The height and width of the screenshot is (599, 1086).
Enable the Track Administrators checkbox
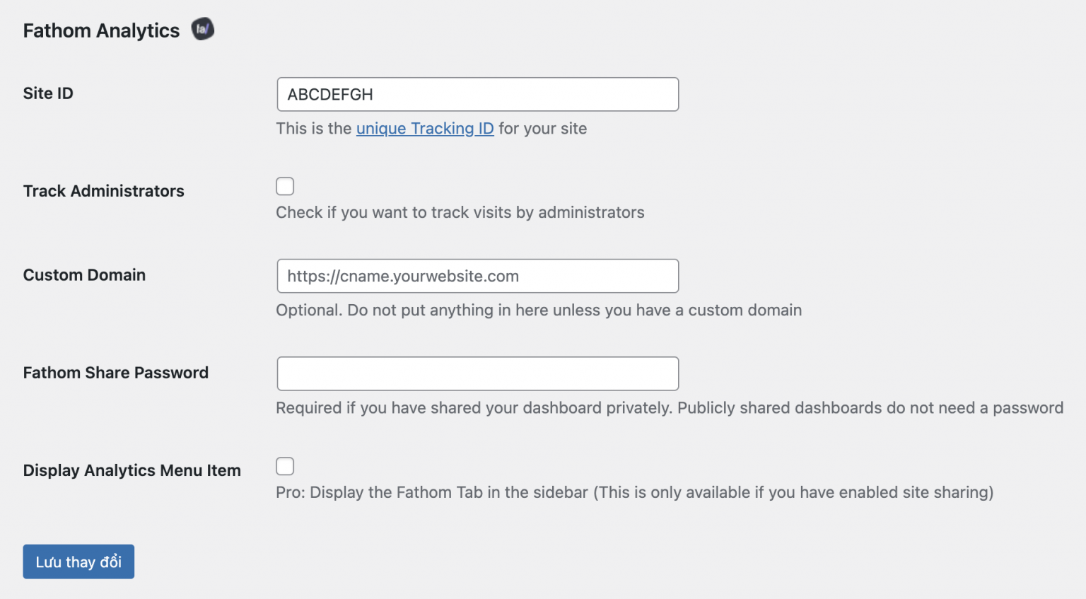pyautogui.click(x=285, y=186)
